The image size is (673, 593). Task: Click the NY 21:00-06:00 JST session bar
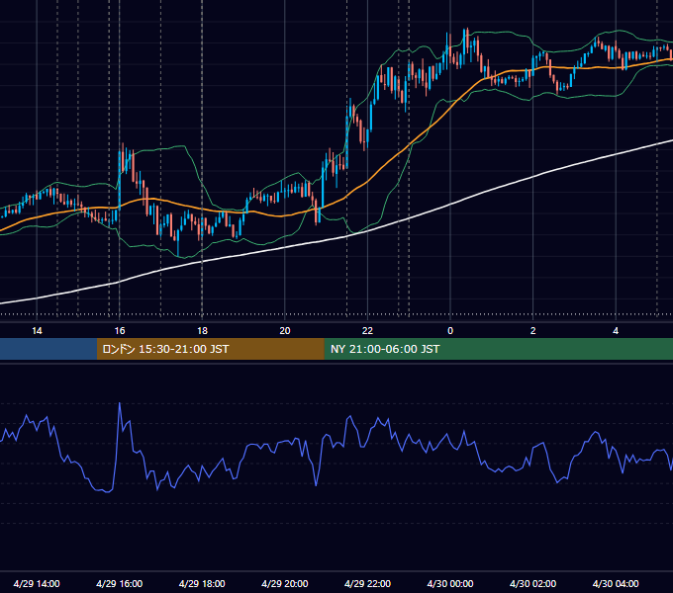(498, 349)
